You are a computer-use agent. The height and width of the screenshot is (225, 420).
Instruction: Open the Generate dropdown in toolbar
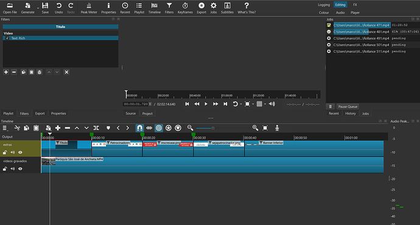pos(38,8)
